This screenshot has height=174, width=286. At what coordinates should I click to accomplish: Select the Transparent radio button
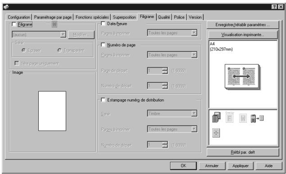(x=59, y=50)
